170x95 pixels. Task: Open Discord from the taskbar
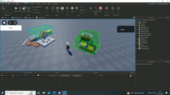[59, 93]
